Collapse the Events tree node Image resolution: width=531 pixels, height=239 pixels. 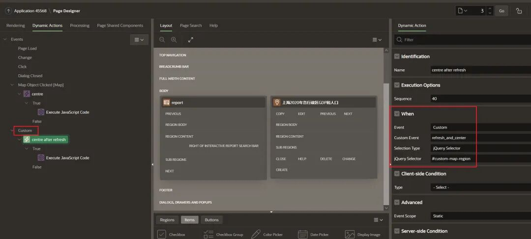(x=5, y=39)
